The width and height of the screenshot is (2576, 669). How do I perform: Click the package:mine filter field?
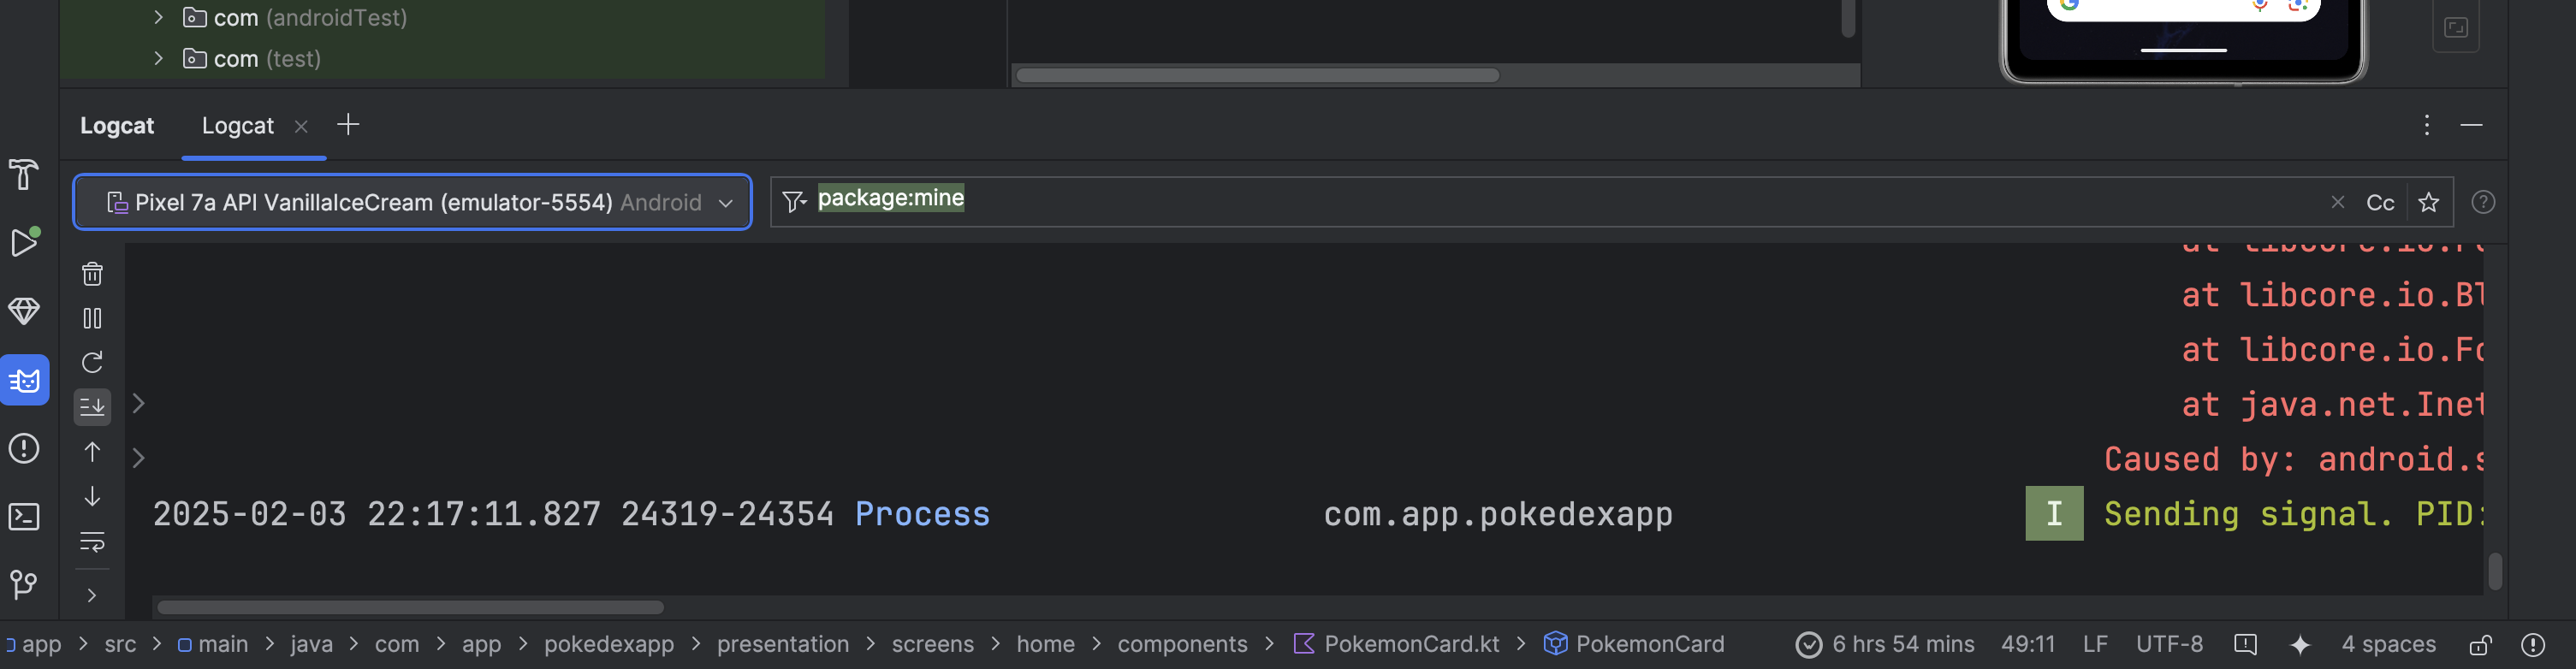coord(1500,200)
